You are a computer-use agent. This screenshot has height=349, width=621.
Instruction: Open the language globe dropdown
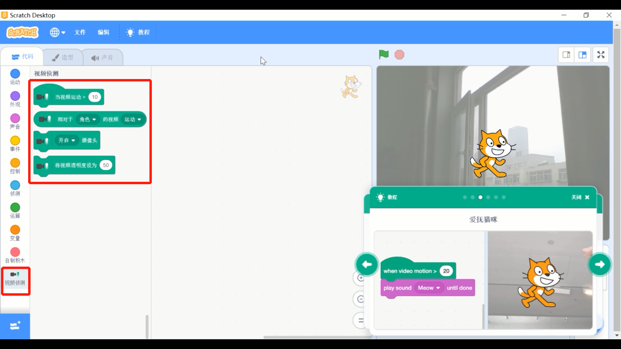coord(57,32)
